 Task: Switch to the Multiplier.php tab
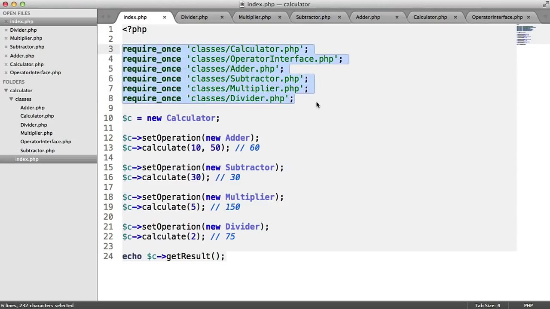click(254, 17)
